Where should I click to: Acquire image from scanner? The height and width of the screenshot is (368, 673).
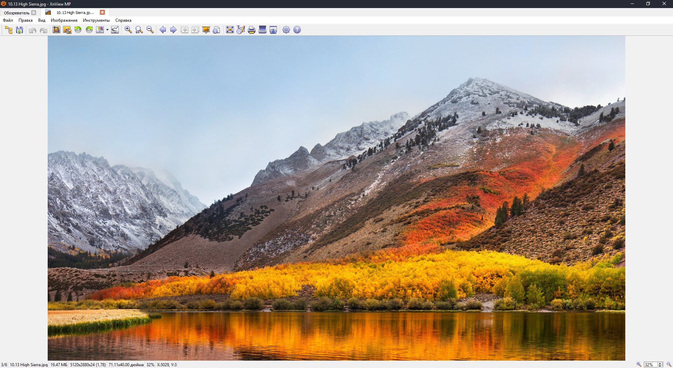(x=263, y=30)
